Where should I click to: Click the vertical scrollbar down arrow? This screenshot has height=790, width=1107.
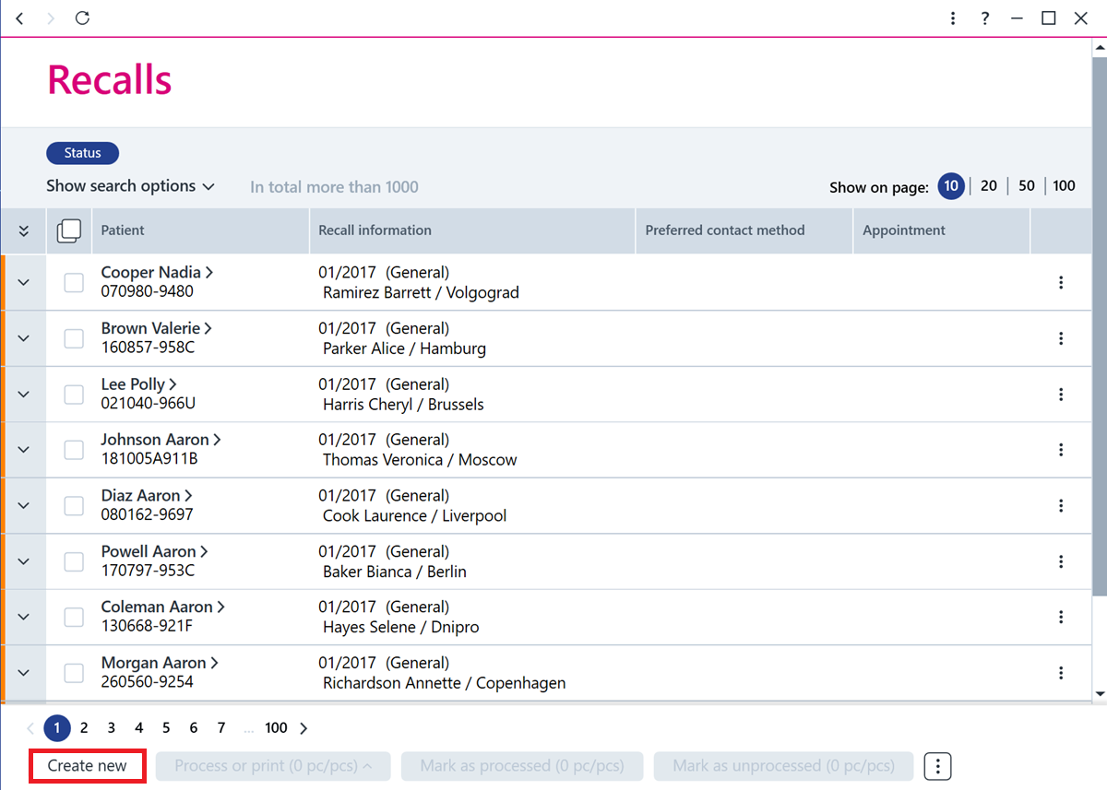1100,693
